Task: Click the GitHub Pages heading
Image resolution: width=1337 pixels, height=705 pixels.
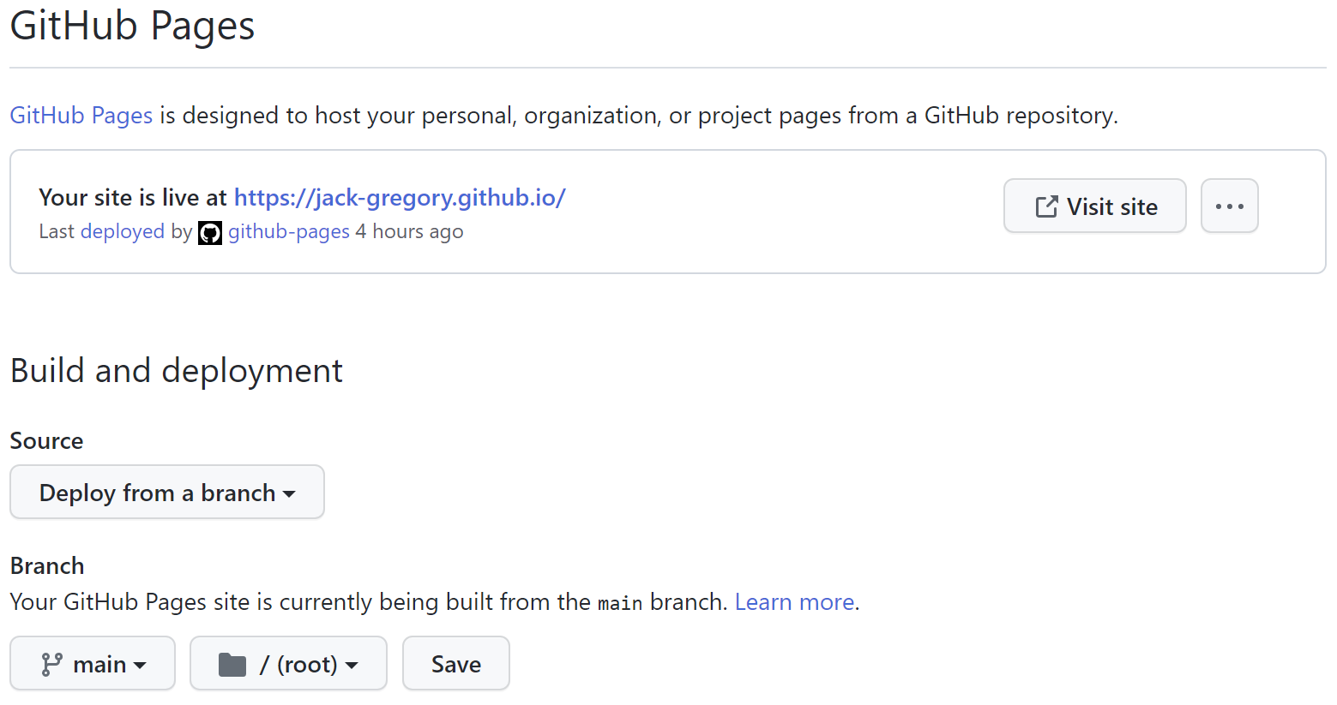Action: click(132, 27)
